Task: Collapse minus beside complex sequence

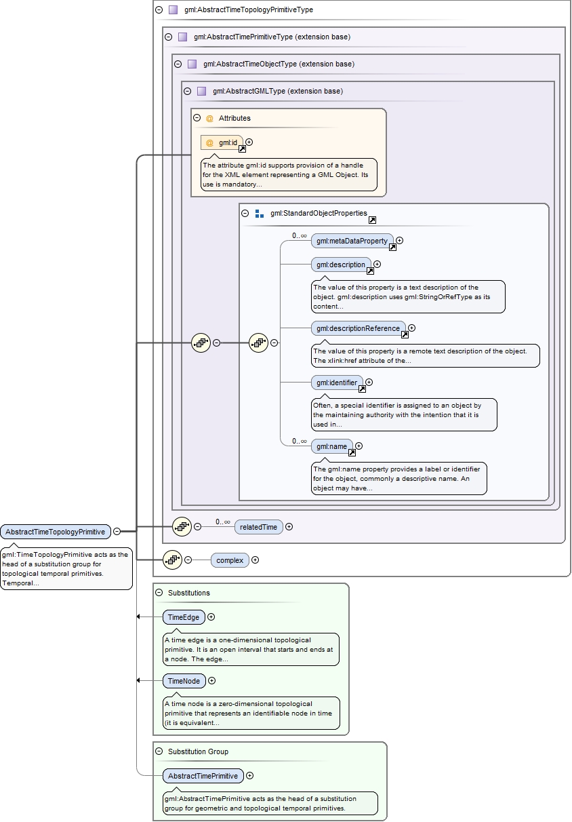Action: point(188,560)
